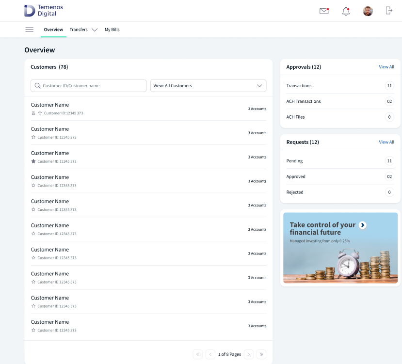The height and width of the screenshot is (364, 402).
Task: Toggle the star in the fourth customer row
Action: click(x=33, y=185)
